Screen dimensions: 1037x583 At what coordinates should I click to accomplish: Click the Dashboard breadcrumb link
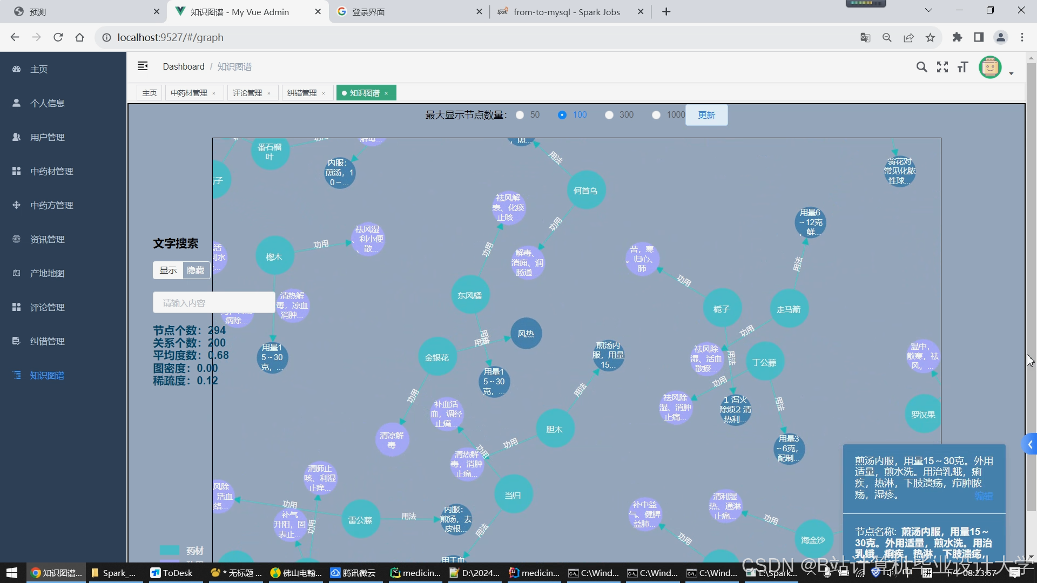coord(184,66)
